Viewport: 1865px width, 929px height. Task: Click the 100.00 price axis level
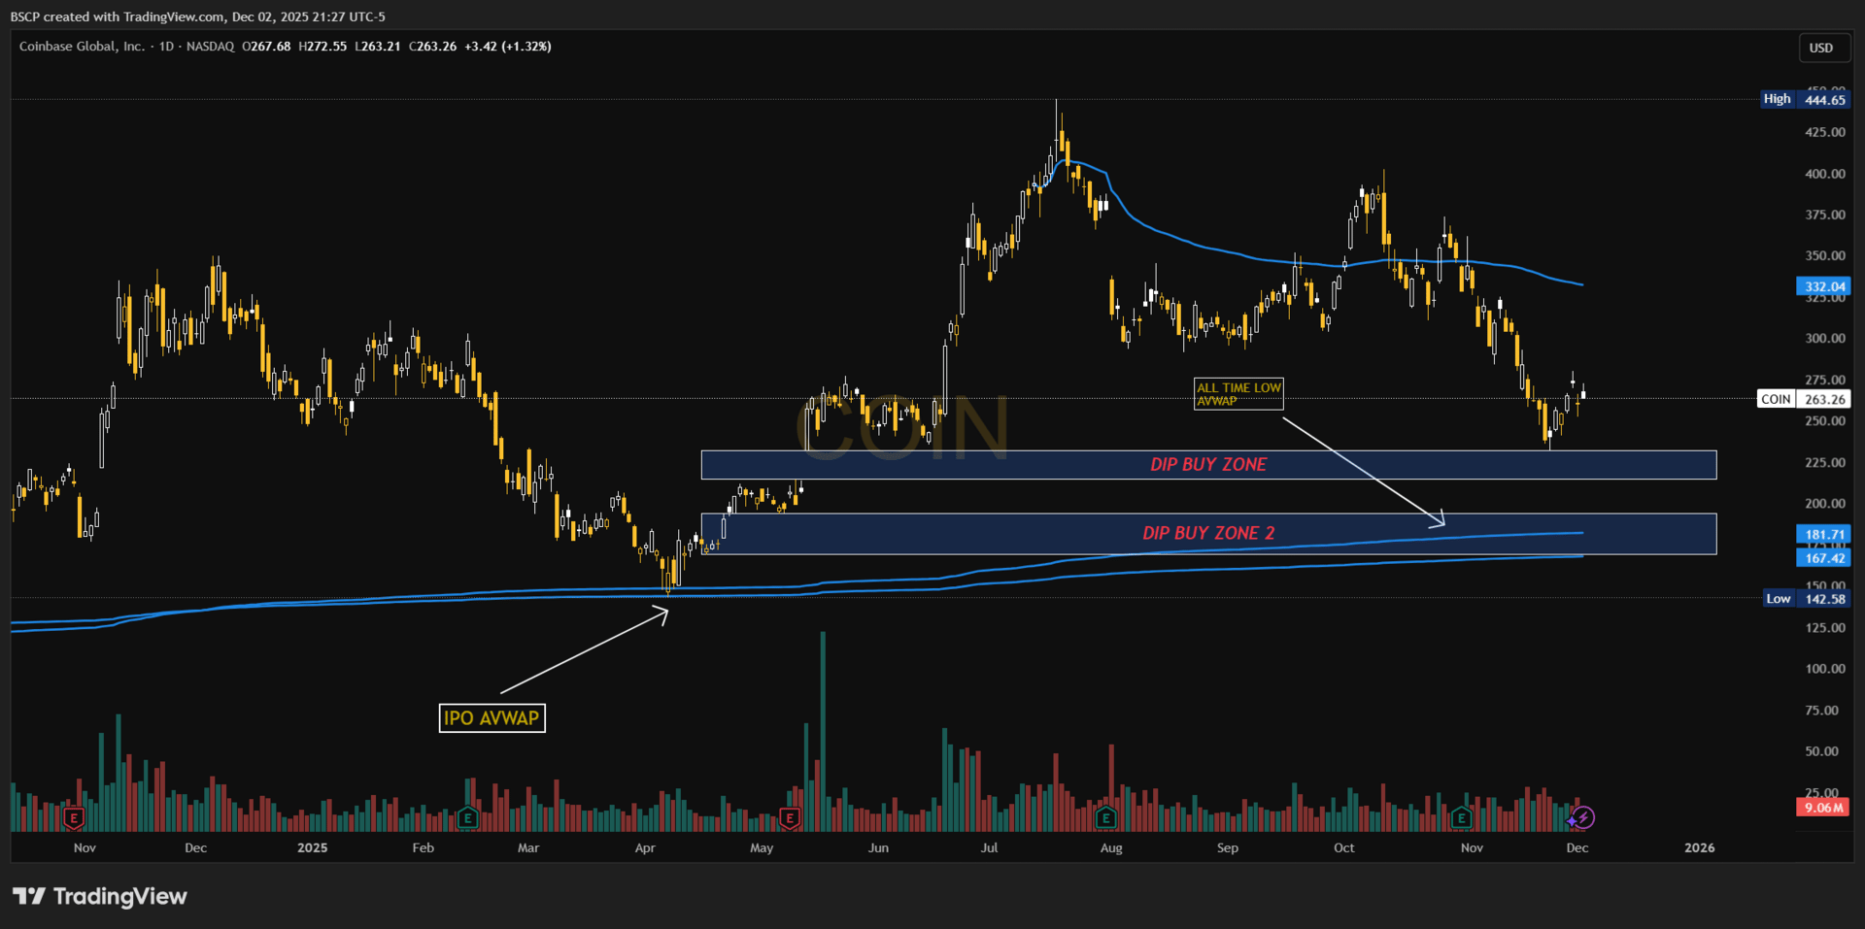point(1825,668)
